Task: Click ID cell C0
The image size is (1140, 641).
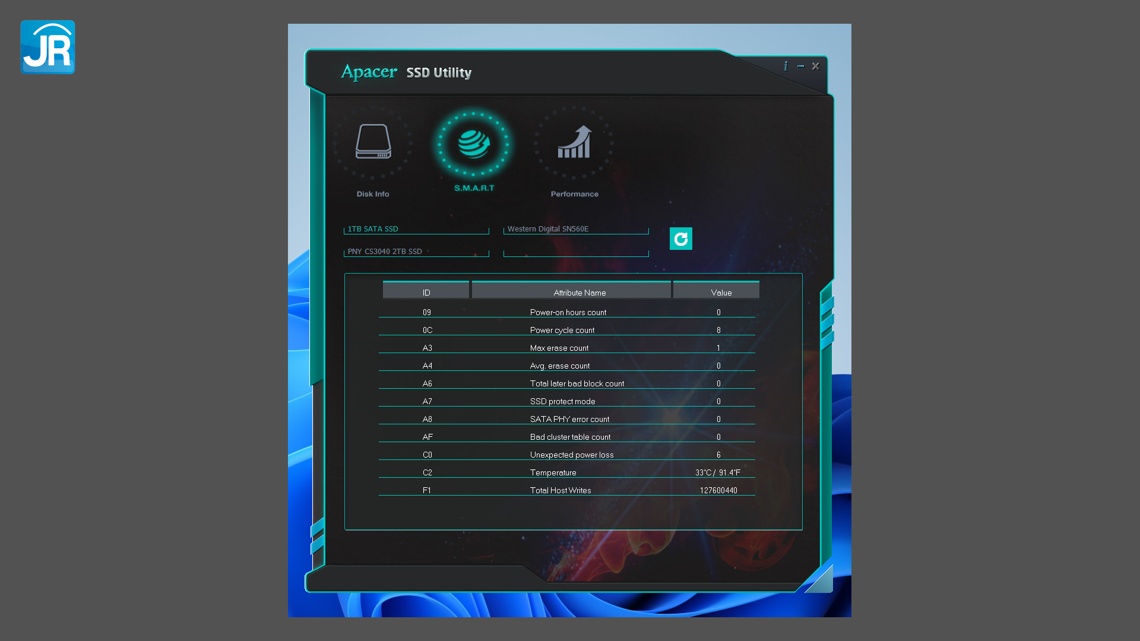Action: pyautogui.click(x=427, y=455)
